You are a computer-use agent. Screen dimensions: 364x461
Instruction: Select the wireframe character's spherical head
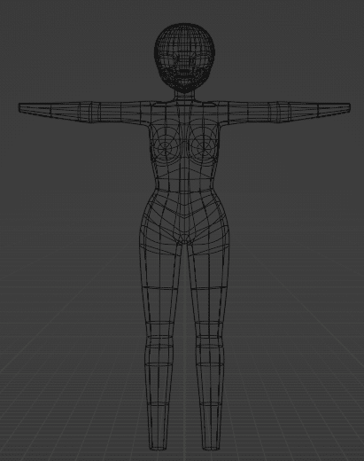184,58
